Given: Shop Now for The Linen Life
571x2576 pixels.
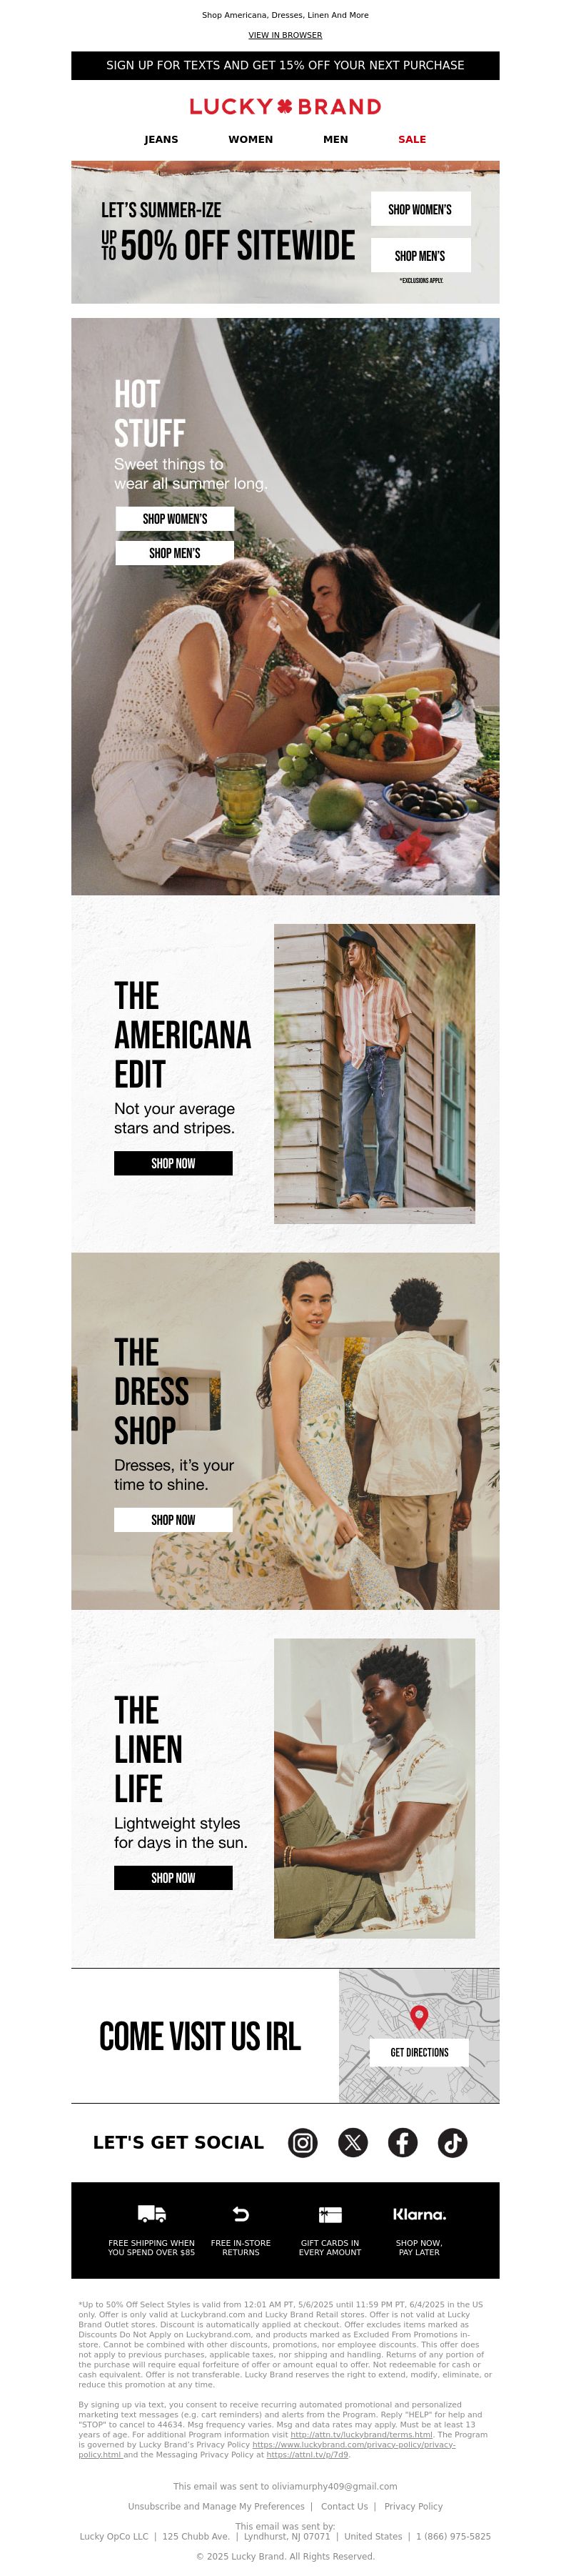Looking at the screenshot, I should [173, 1877].
